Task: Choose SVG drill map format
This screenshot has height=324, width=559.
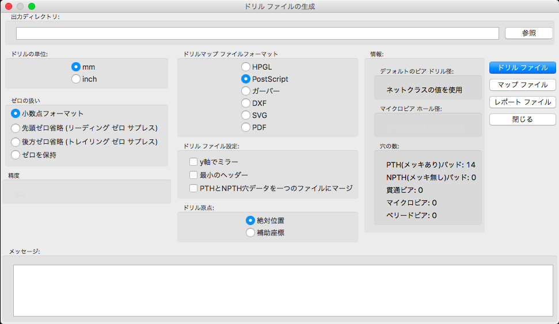Action: pyautogui.click(x=246, y=115)
